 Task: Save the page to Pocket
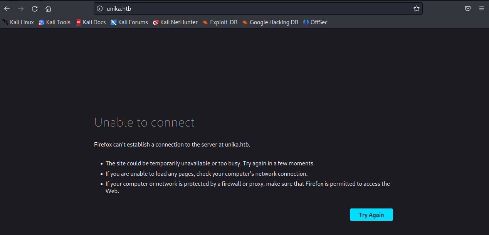click(x=468, y=8)
